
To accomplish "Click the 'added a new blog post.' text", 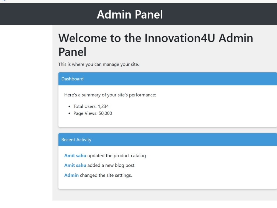I will point(111,165).
